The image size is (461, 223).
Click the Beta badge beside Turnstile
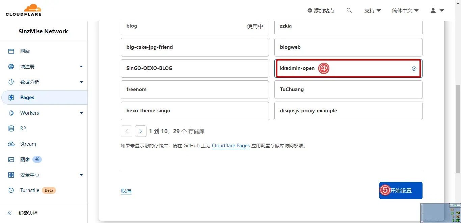pyautogui.click(x=49, y=190)
